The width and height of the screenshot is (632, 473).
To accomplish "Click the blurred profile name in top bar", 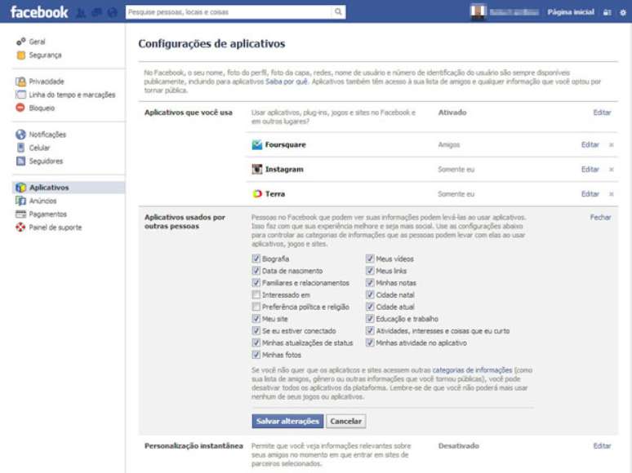I will [x=514, y=12].
